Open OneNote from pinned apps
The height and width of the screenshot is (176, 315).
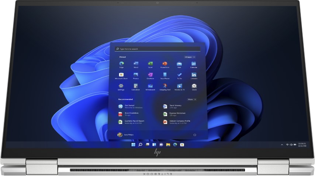click(150, 76)
